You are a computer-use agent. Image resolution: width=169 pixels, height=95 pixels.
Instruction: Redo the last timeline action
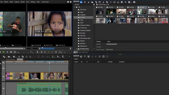[x=48, y=57]
